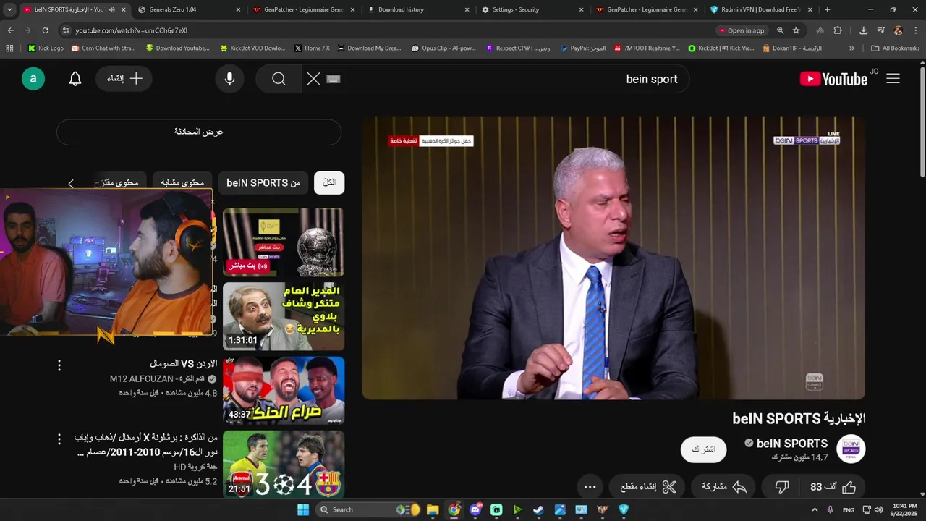Subscribe with the اشتراك button
This screenshot has width=926, height=521.
coord(703,449)
